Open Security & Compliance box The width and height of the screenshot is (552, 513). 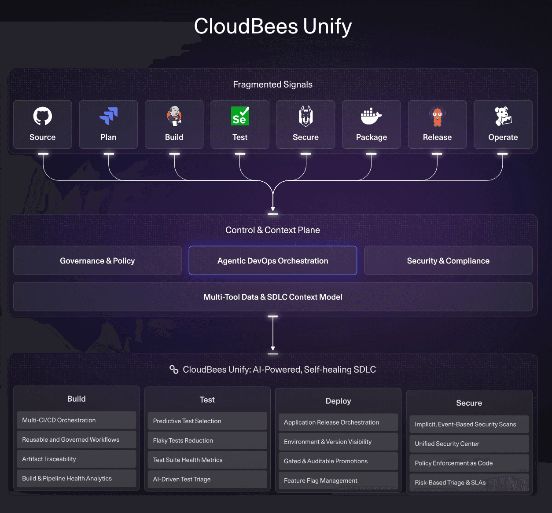click(x=448, y=260)
